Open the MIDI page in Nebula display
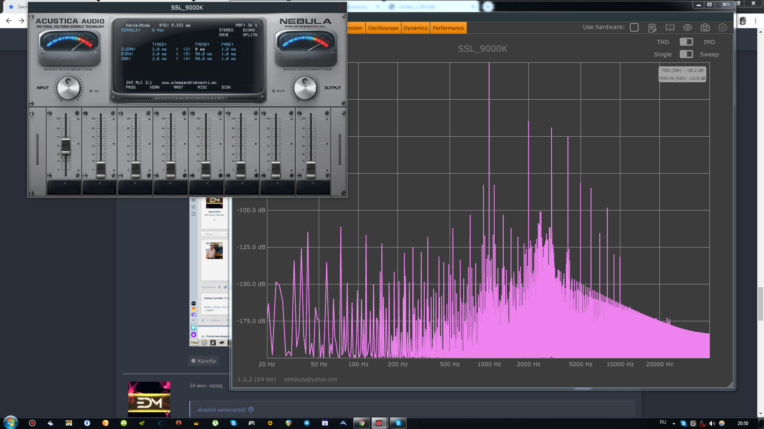764x429 pixels. click(202, 87)
